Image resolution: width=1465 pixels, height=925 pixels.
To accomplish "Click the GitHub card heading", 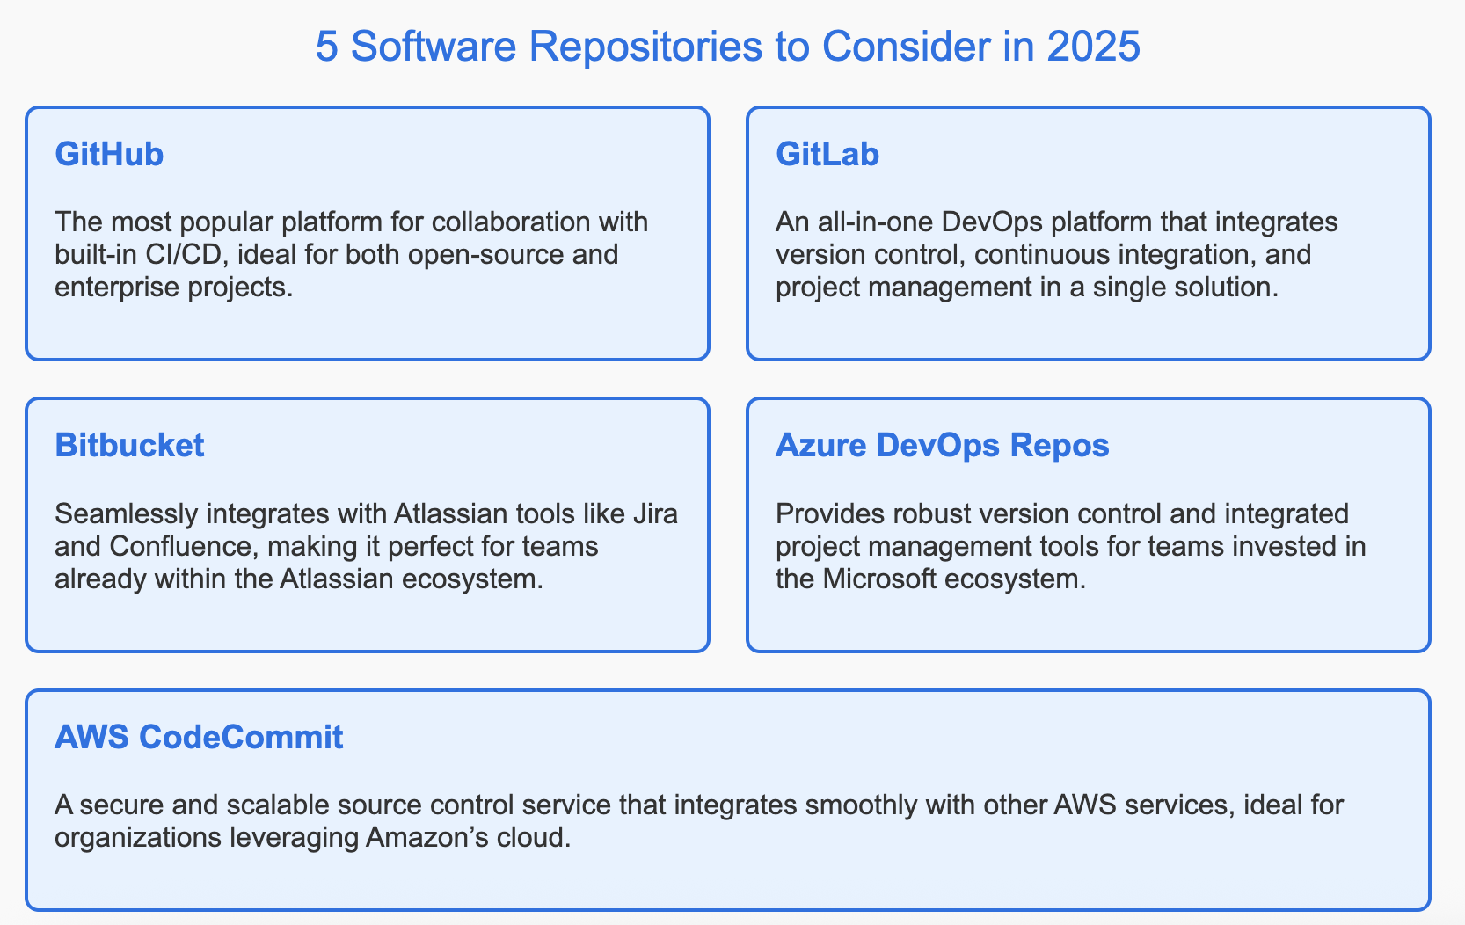I will click(108, 154).
